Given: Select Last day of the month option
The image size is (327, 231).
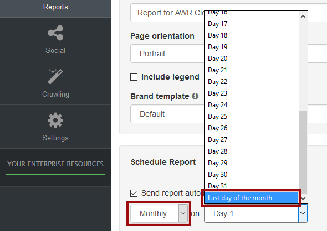Looking at the screenshot, I should pyautogui.click(x=251, y=198).
